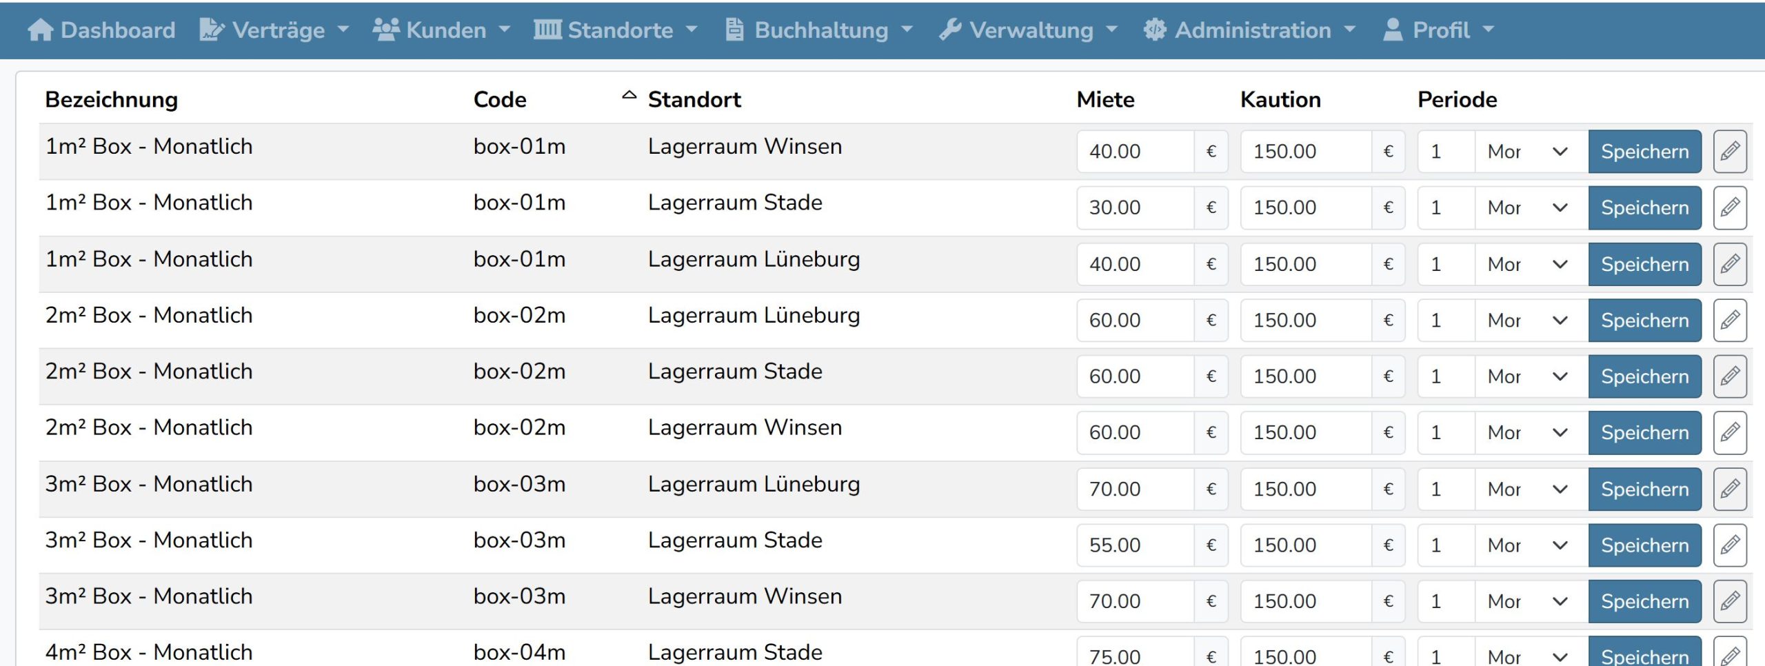Click the Miete field for Stade 1m² Box
The width and height of the screenshot is (1765, 666).
point(1135,208)
